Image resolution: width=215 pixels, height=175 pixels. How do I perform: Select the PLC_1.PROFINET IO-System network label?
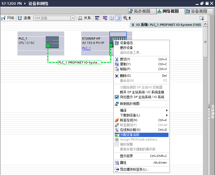(x=79, y=62)
